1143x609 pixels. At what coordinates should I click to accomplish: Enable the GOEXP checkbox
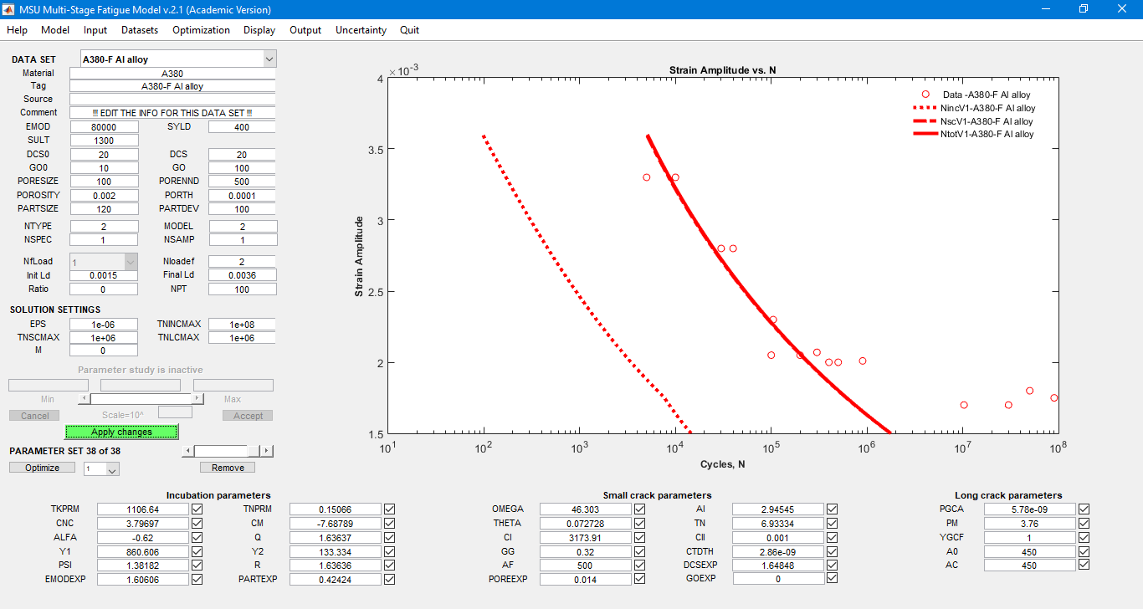832,578
